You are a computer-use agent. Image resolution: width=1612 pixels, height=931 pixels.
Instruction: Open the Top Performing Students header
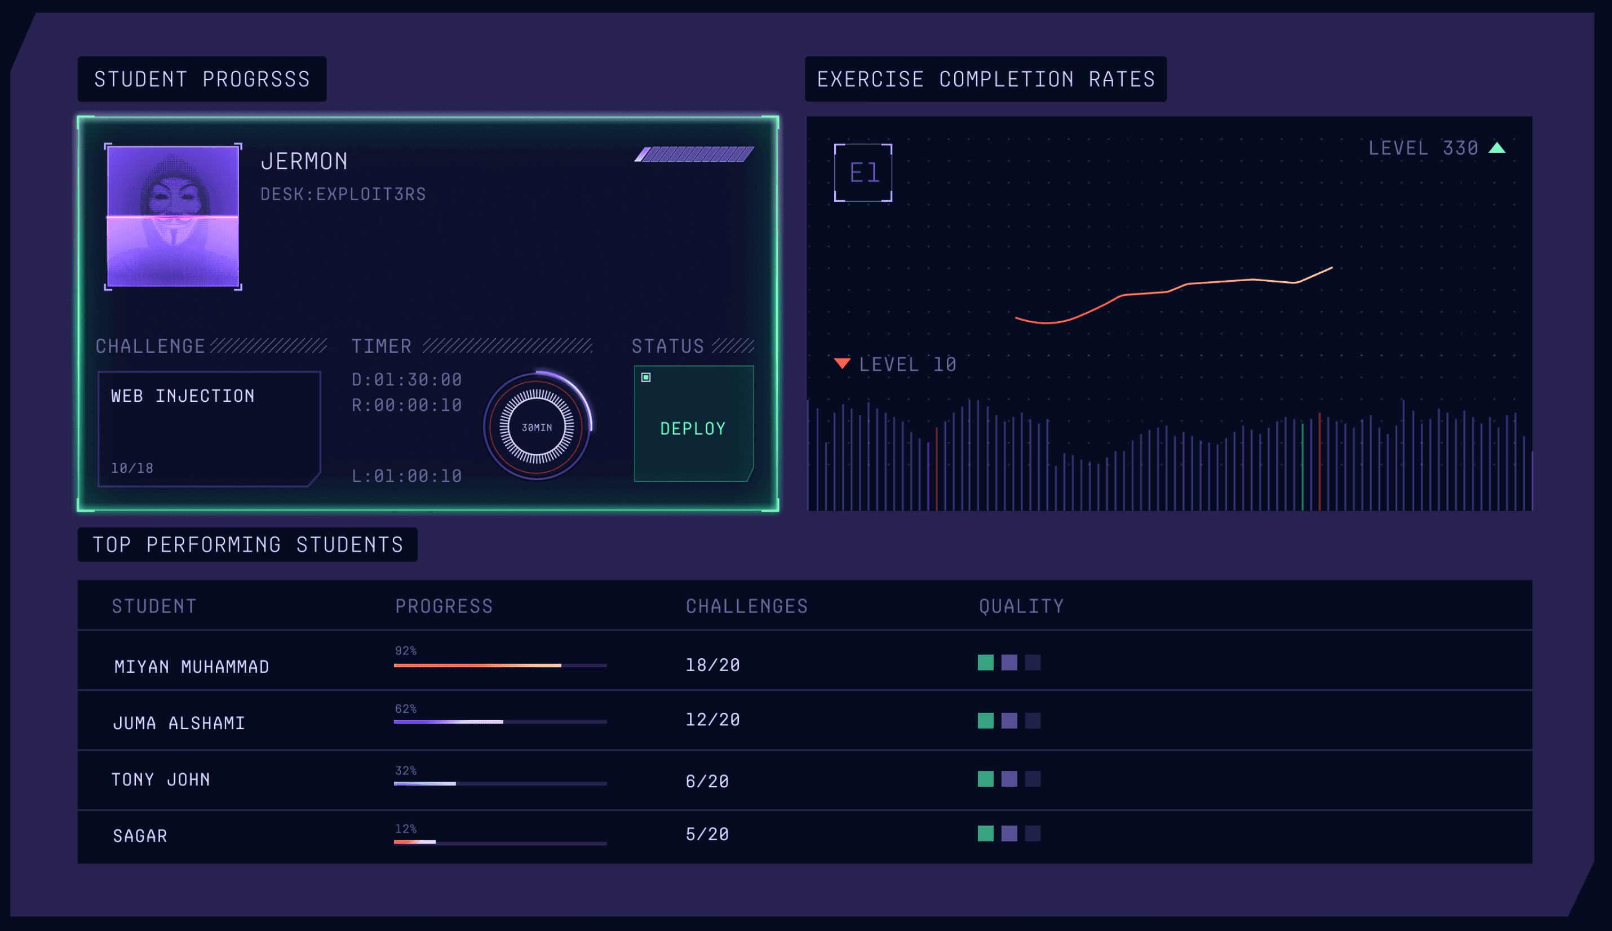[x=247, y=545]
